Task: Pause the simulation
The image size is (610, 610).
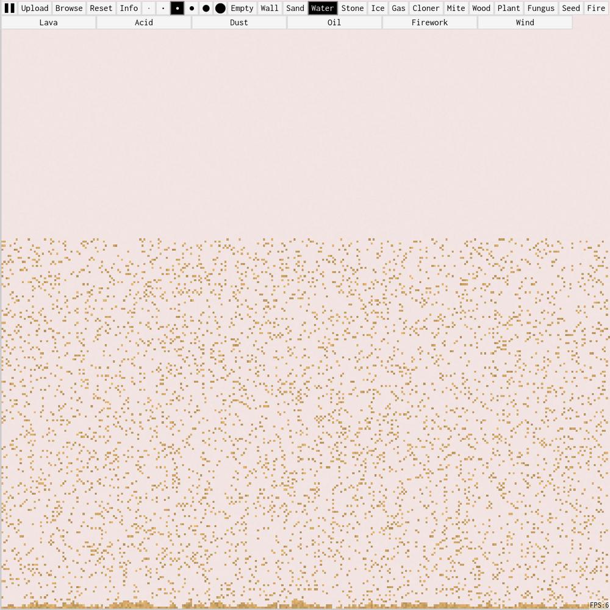Action: click(9, 8)
